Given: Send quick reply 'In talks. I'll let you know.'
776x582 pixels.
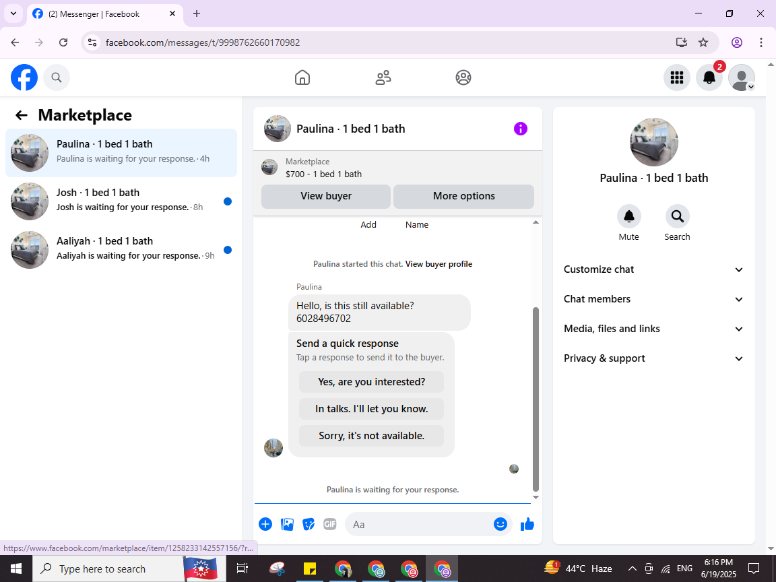Looking at the screenshot, I should (371, 409).
